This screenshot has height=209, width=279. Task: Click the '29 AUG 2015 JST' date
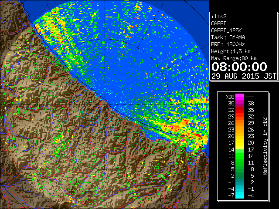244,76
